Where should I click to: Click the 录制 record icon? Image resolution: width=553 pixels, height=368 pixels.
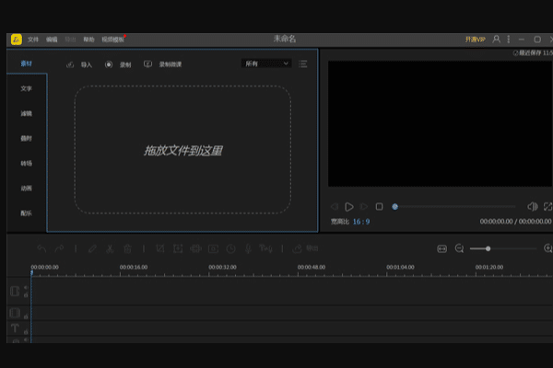click(109, 65)
